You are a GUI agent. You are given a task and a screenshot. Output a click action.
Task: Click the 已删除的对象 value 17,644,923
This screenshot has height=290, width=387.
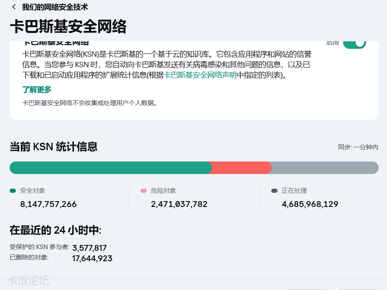tap(92, 259)
